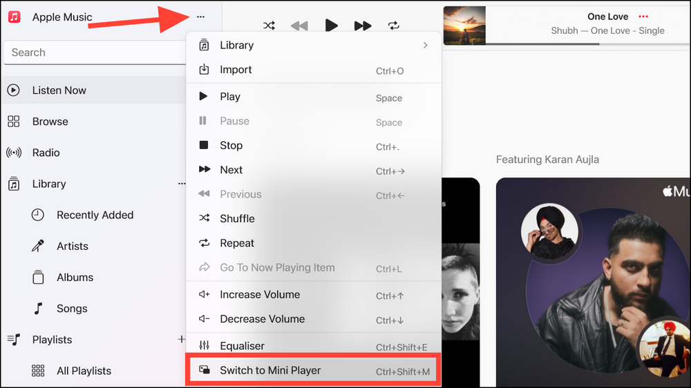Click the Albums stack icon

(x=38, y=277)
